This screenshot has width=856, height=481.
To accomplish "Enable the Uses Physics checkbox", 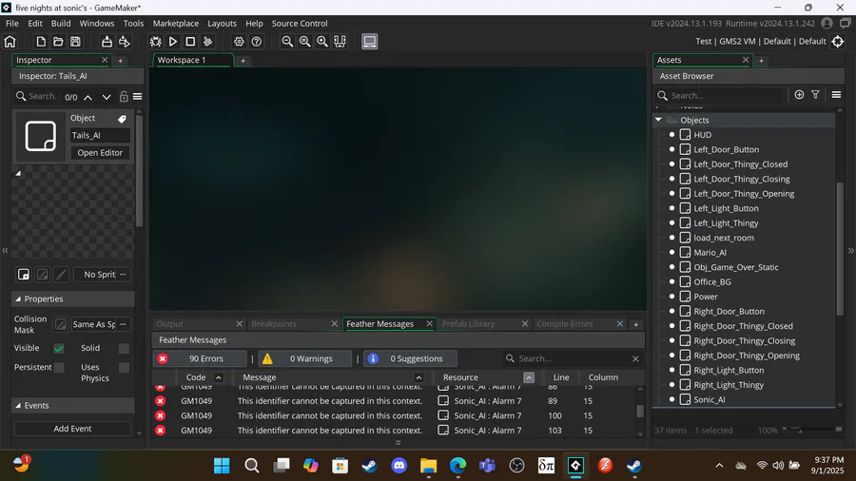I will coord(124,368).
